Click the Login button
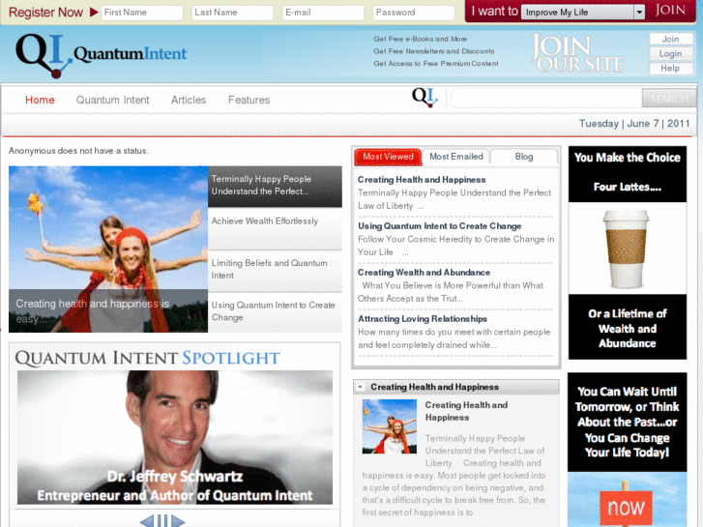The height and width of the screenshot is (527, 703). [x=671, y=54]
